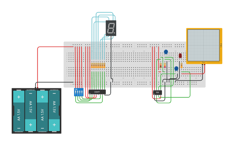234x146 pixels.
Task: Open the oscilloscope display screen
Action: [x=203, y=45]
